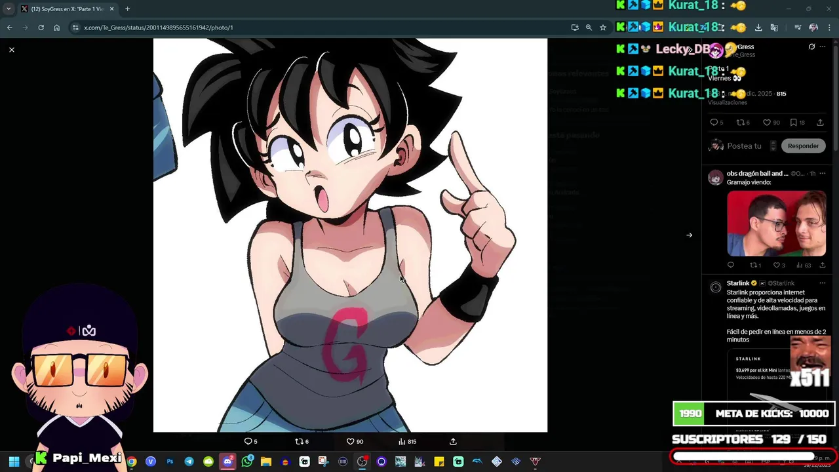Open the Starlink profile avatar
Image resolution: width=839 pixels, height=472 pixels.
click(716, 287)
